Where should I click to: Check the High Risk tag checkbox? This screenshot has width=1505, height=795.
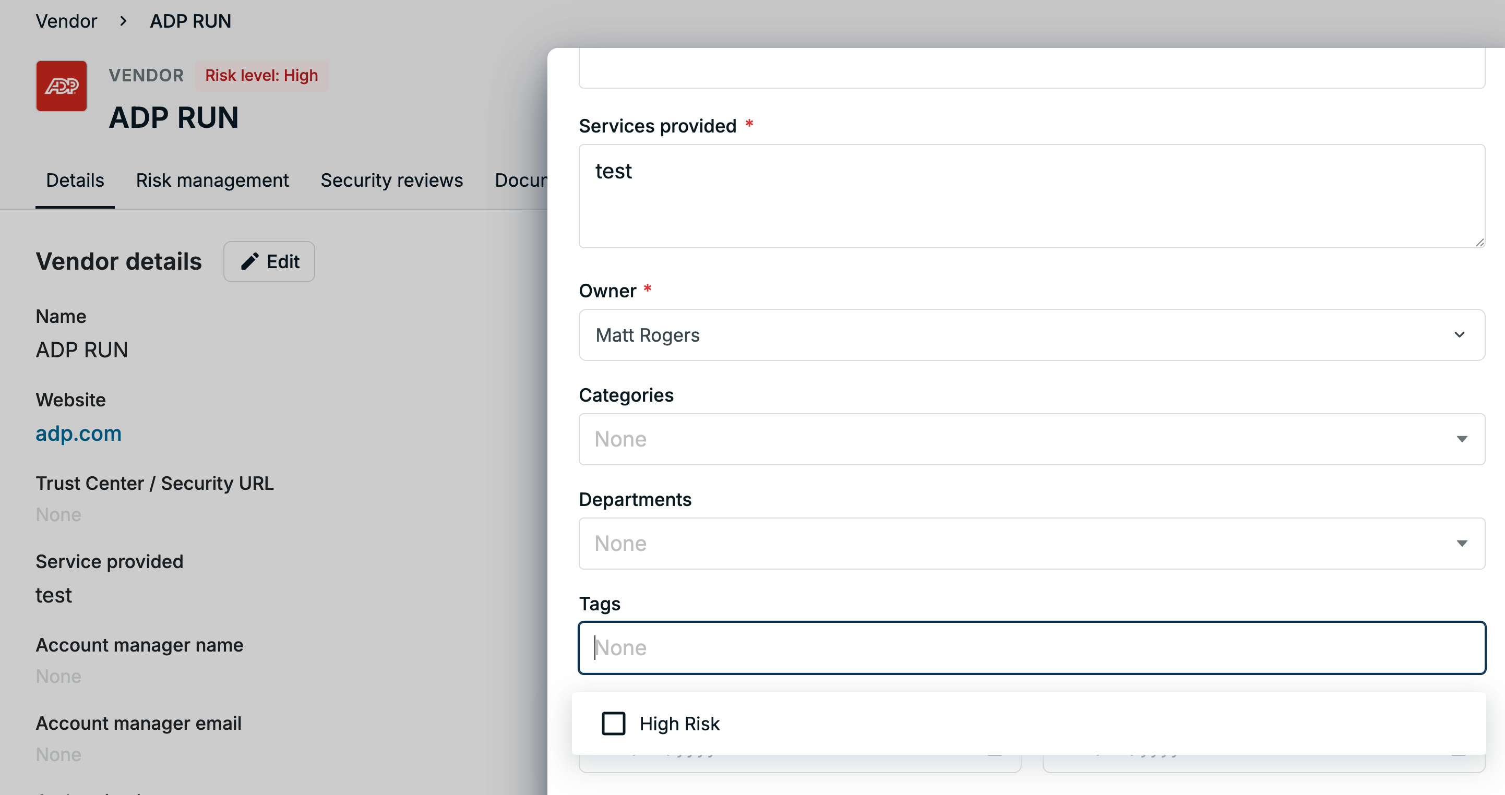coord(614,723)
